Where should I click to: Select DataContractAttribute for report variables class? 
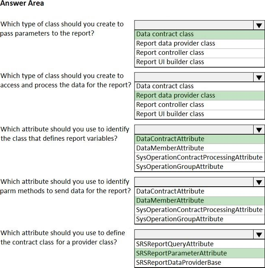pos(170,139)
